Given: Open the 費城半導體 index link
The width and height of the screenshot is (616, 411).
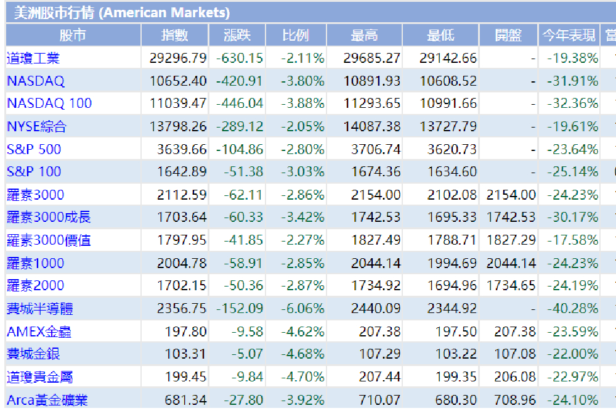Looking at the screenshot, I should click(x=39, y=309).
